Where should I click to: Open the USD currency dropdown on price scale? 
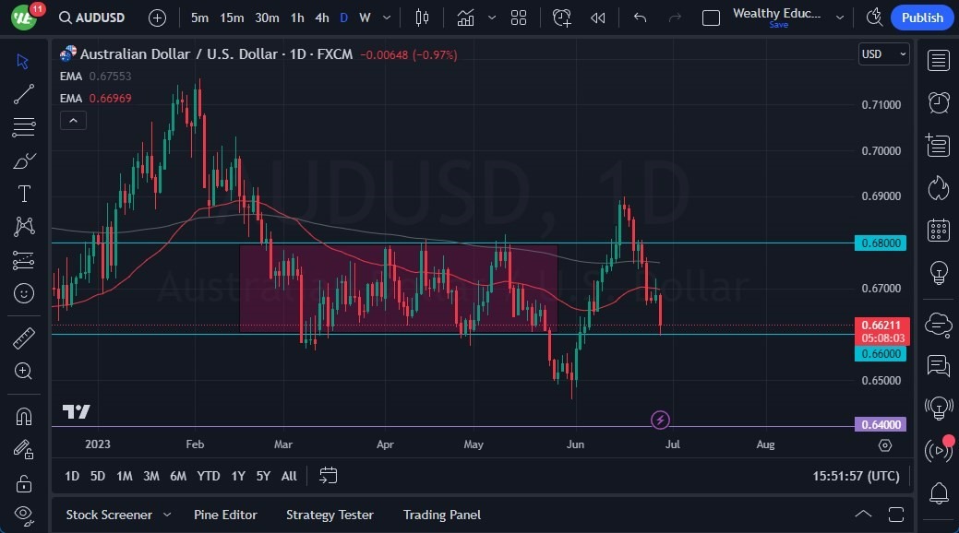pyautogui.click(x=882, y=53)
